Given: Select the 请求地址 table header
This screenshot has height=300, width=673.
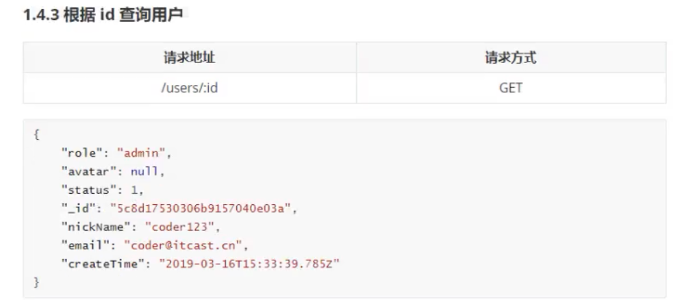Looking at the screenshot, I should pos(190,58).
